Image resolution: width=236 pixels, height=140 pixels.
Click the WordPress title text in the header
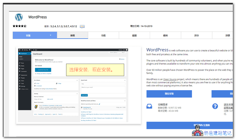(37, 17)
